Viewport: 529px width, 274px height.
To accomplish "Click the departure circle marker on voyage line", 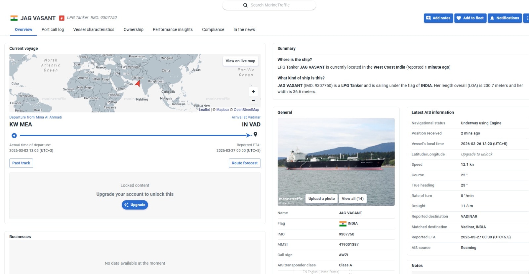I will point(14,135).
